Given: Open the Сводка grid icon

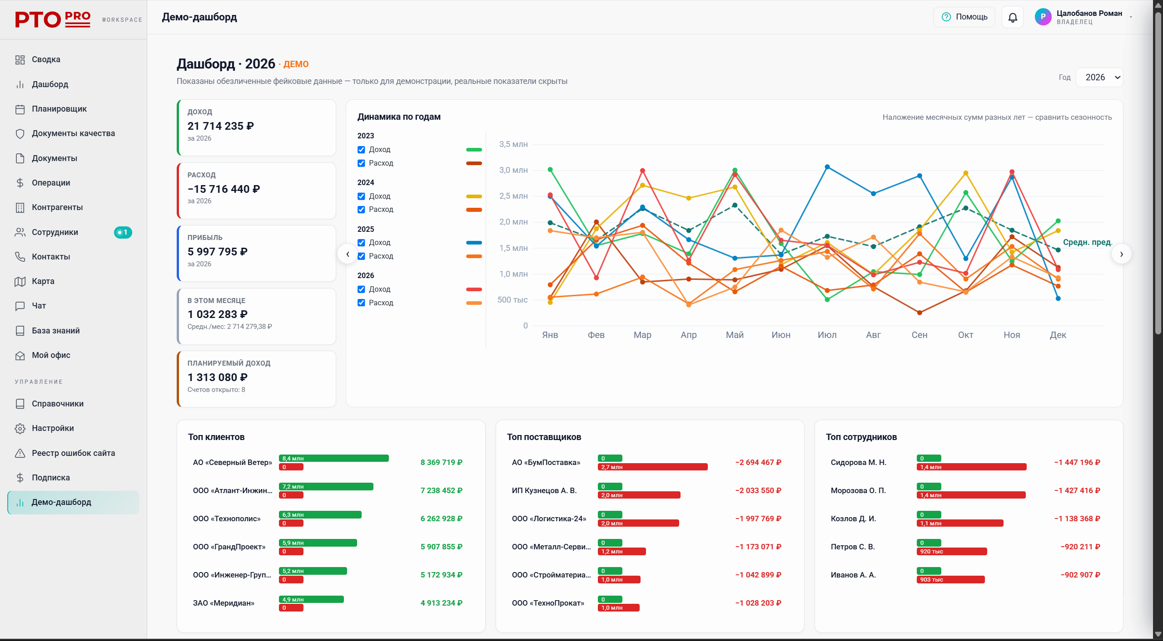Looking at the screenshot, I should tap(20, 59).
